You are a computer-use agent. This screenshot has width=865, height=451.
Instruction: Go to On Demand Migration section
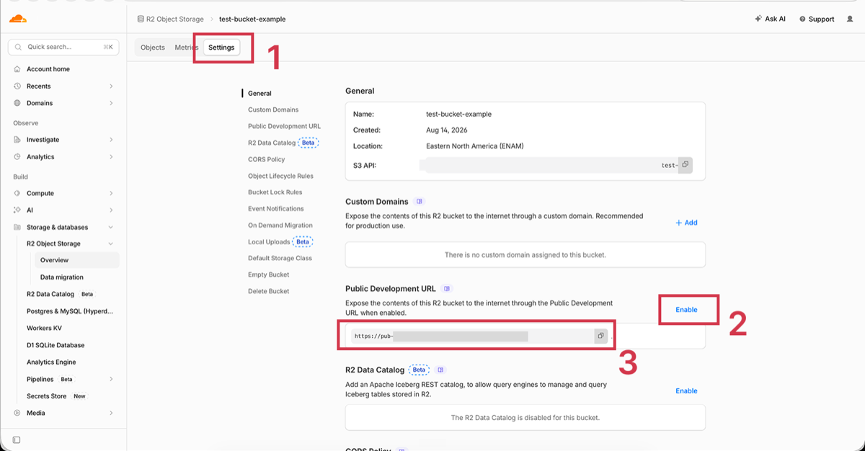click(280, 225)
